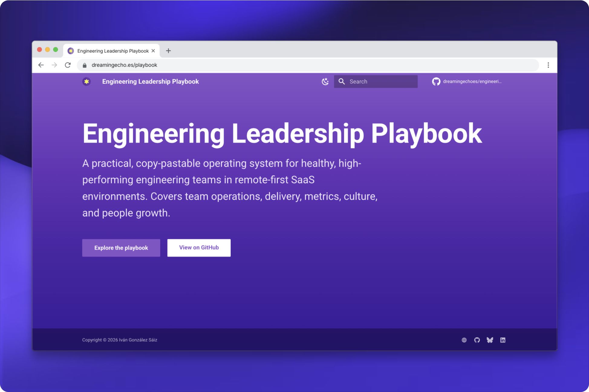Toggle dark mode with the moon icon
Screen dimensions: 589x392
pyautogui.click(x=326, y=81)
